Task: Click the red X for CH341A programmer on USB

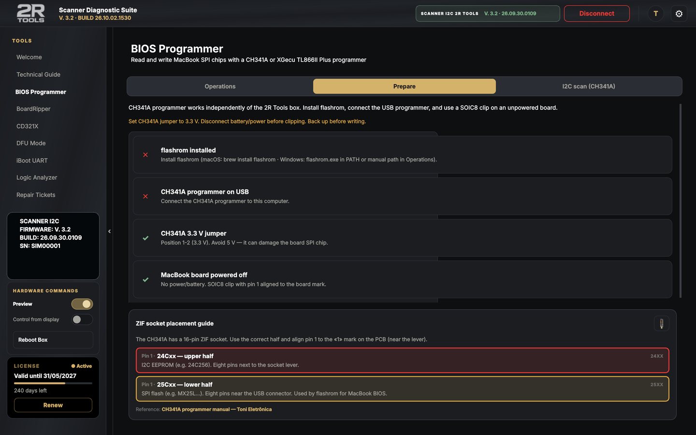Action: (x=145, y=196)
